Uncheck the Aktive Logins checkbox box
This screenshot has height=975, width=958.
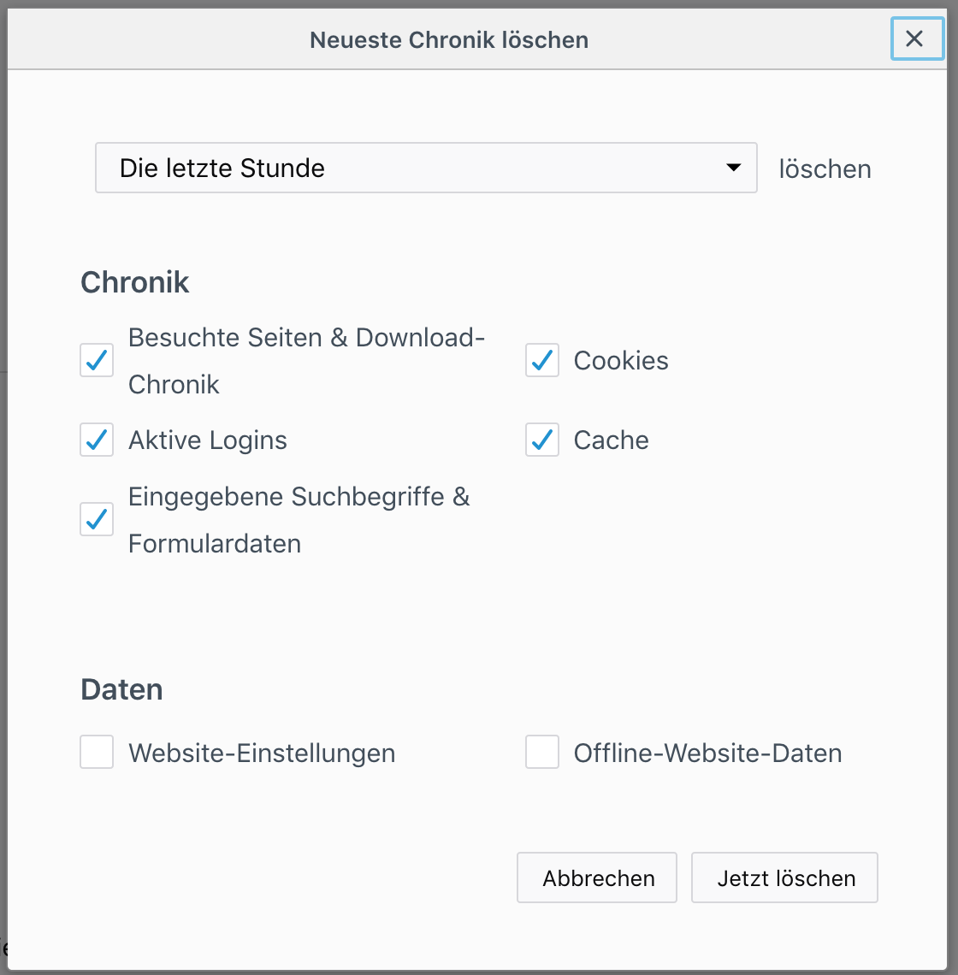click(x=97, y=440)
